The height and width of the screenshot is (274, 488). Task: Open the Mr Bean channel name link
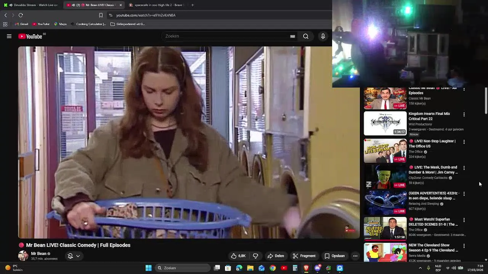point(39,253)
